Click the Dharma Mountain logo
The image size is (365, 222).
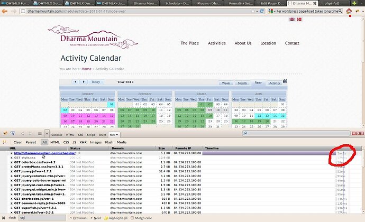point(93,37)
